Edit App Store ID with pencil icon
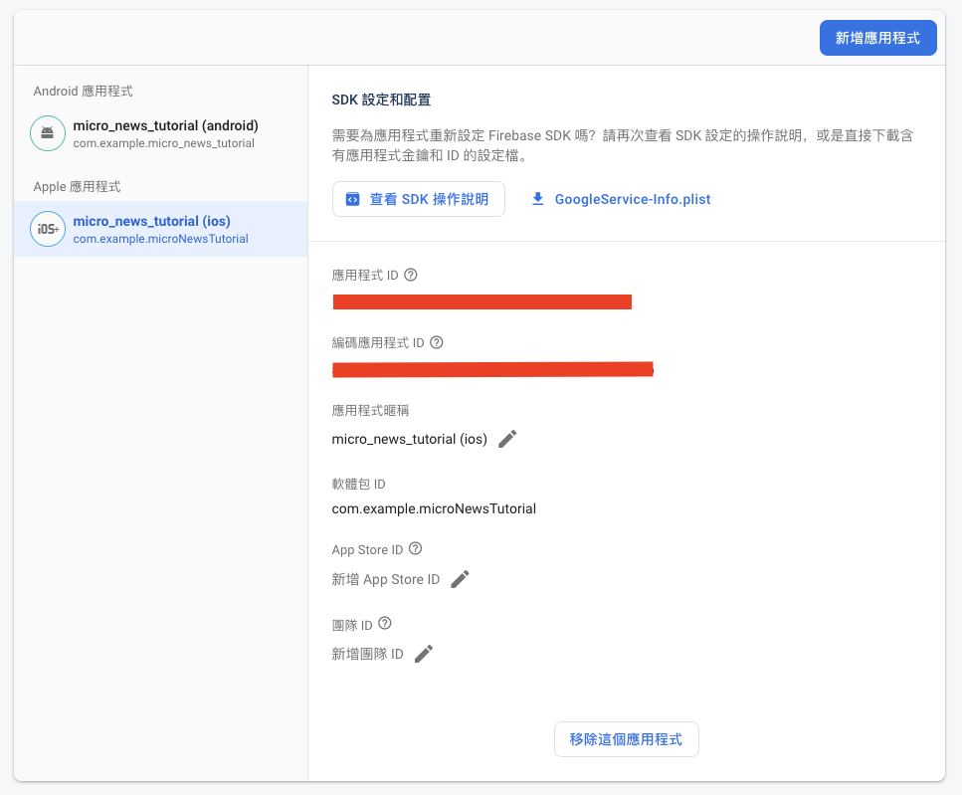The height and width of the screenshot is (795, 962). tap(460, 579)
